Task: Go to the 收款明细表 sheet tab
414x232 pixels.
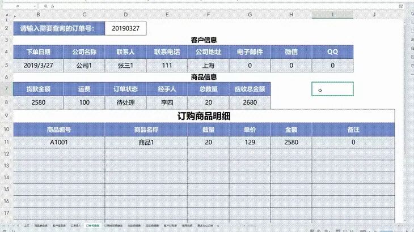Action: click(134, 225)
